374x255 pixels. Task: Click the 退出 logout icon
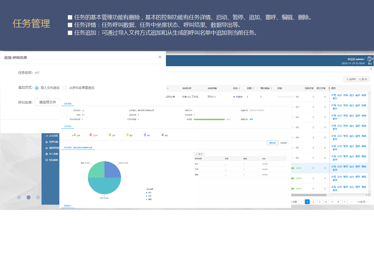370,59
